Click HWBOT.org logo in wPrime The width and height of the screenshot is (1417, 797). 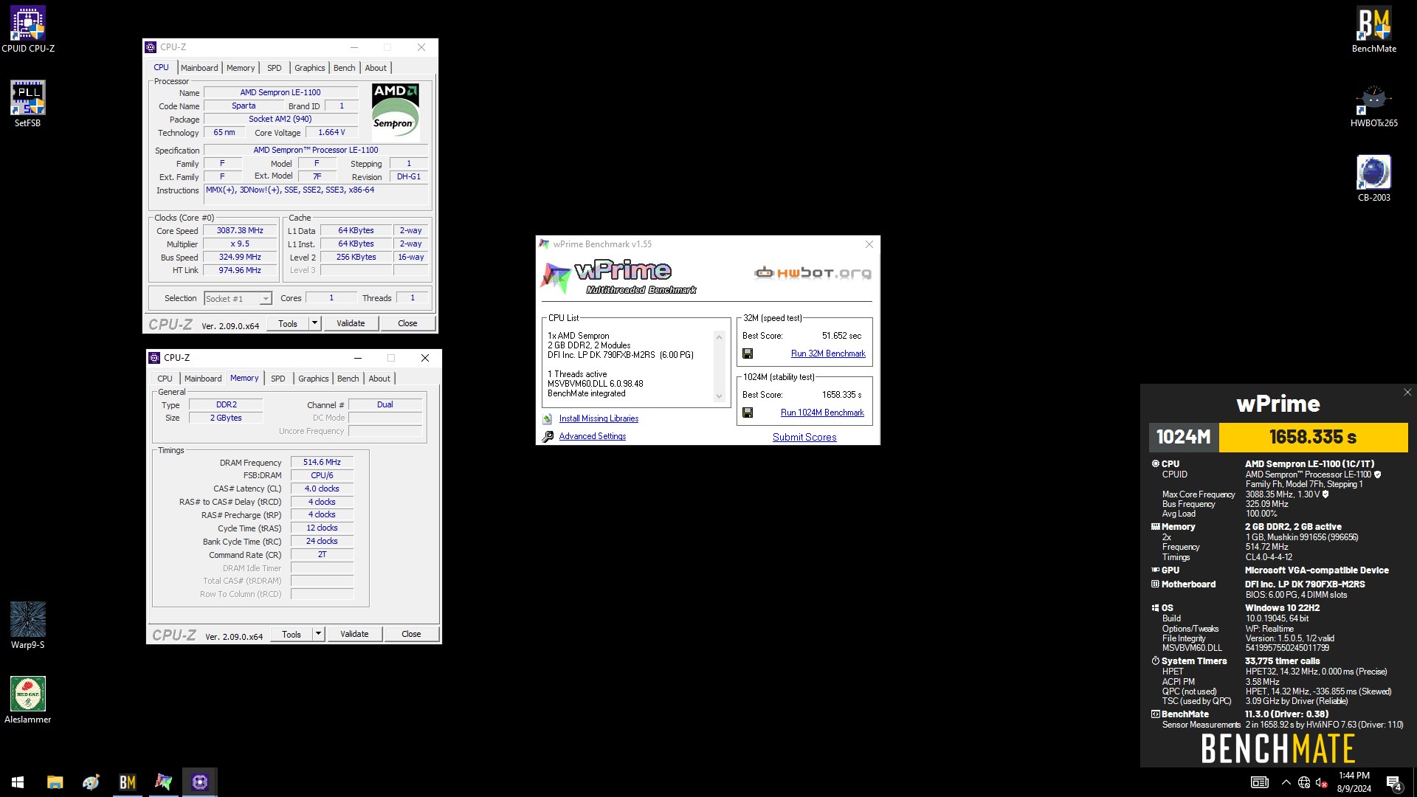(813, 273)
